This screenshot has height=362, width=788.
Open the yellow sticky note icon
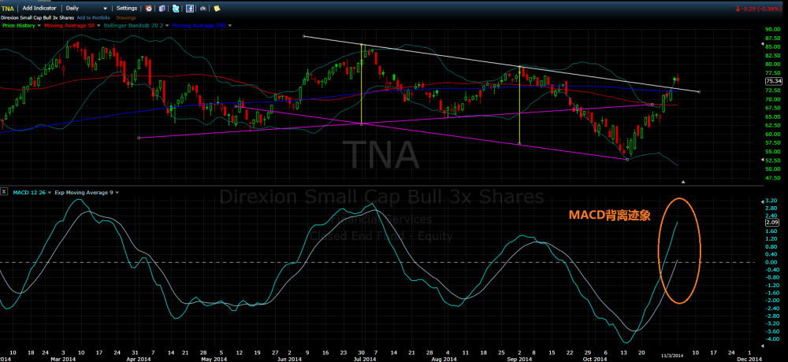pos(217,9)
